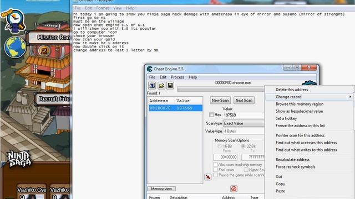Enable Pause the game while scanning
355x199 pixels.
[x=215, y=175]
